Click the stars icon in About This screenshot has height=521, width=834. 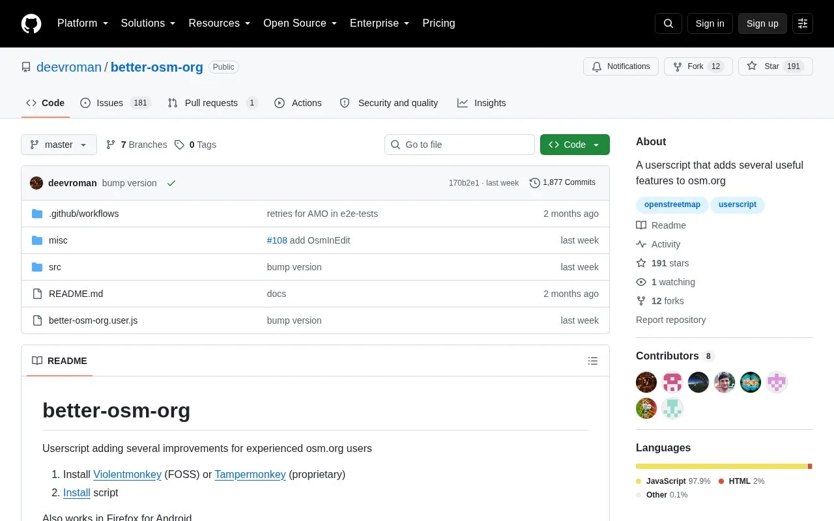(641, 263)
